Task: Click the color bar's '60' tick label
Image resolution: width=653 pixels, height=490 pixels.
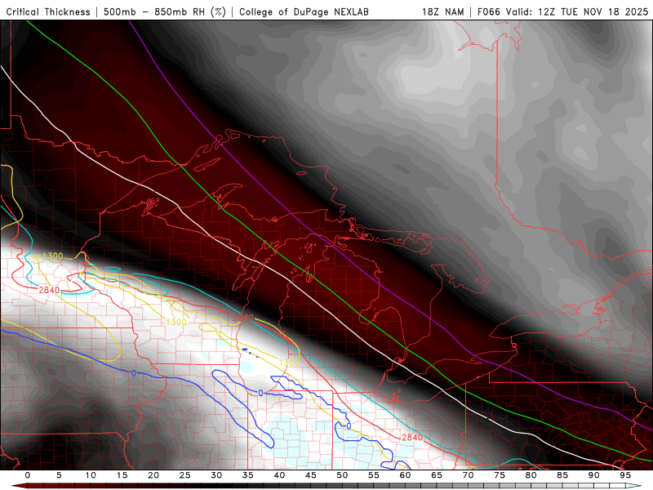Action: tap(405, 475)
